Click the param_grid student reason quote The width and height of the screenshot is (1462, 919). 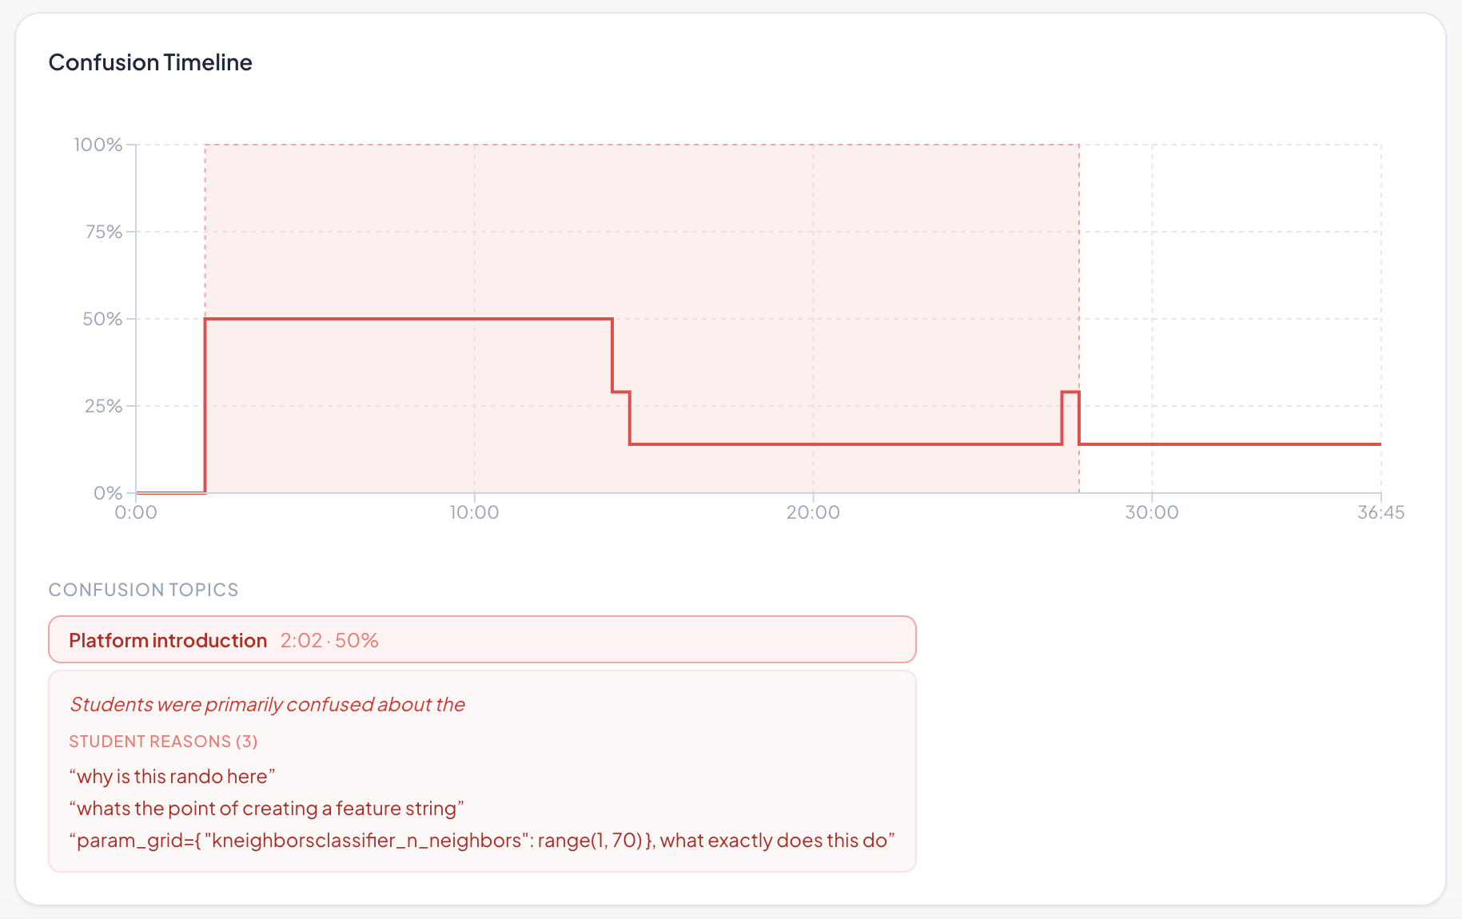[482, 840]
